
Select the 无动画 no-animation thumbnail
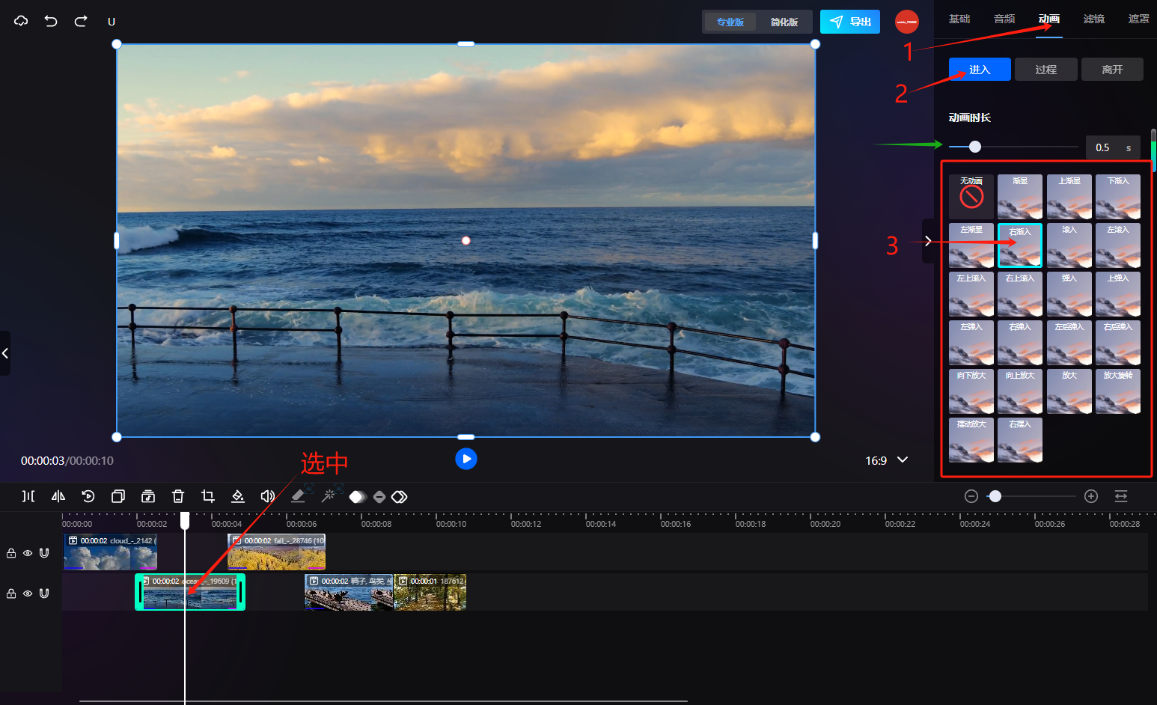click(971, 197)
